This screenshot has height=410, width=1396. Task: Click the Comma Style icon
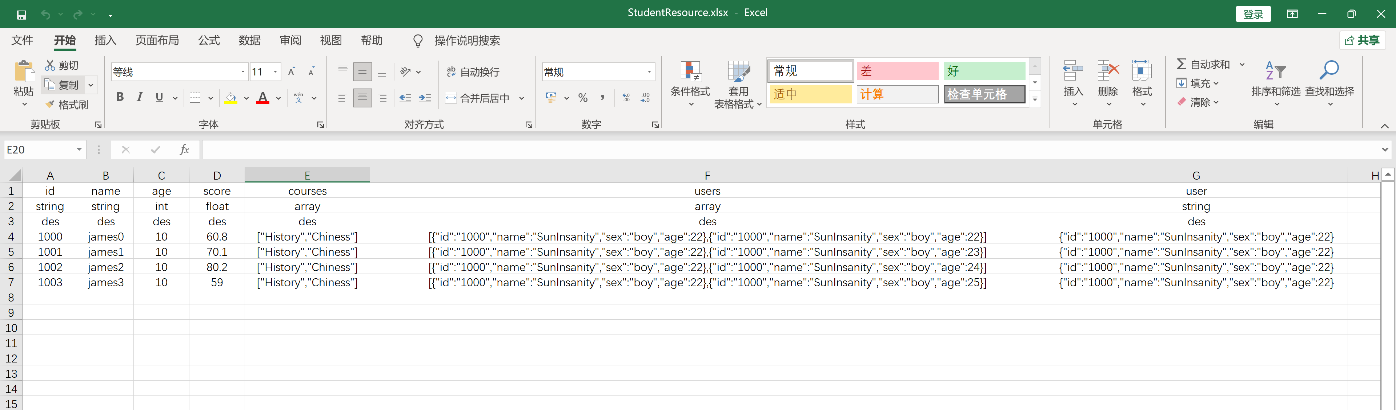click(603, 98)
